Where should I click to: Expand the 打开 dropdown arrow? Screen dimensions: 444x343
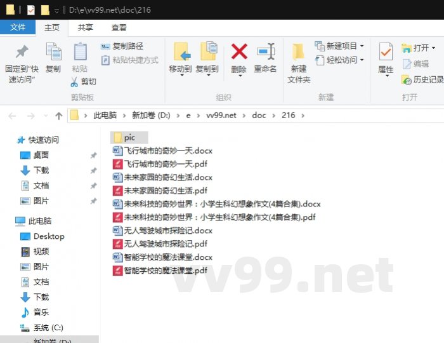[x=433, y=48]
